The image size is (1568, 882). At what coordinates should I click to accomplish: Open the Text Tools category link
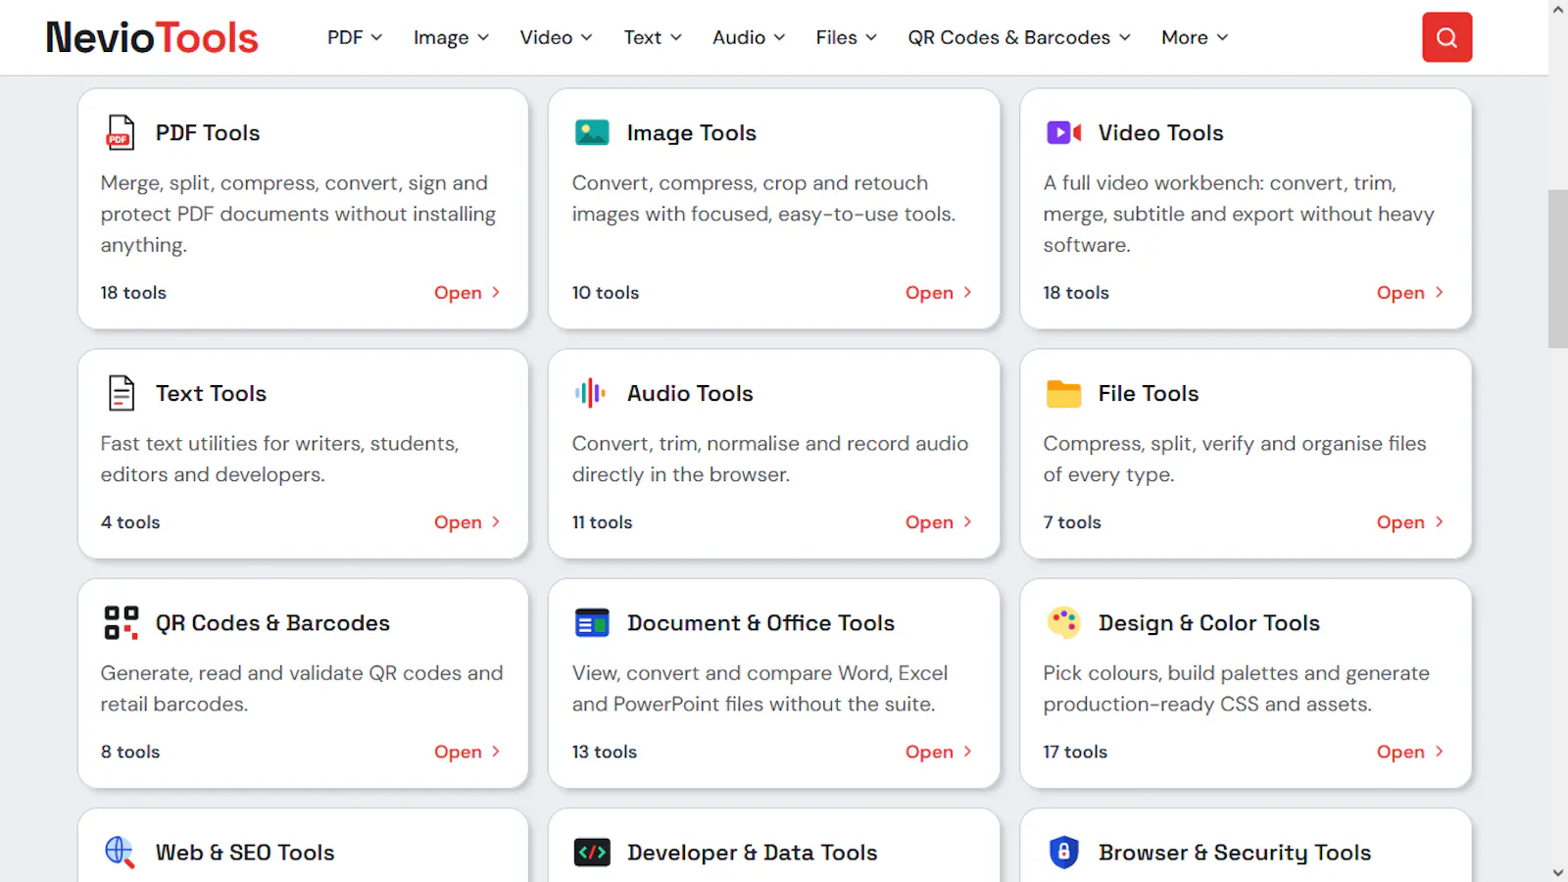point(467,521)
